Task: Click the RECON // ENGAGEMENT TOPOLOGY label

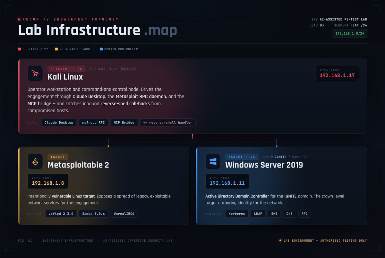Action: (70, 20)
